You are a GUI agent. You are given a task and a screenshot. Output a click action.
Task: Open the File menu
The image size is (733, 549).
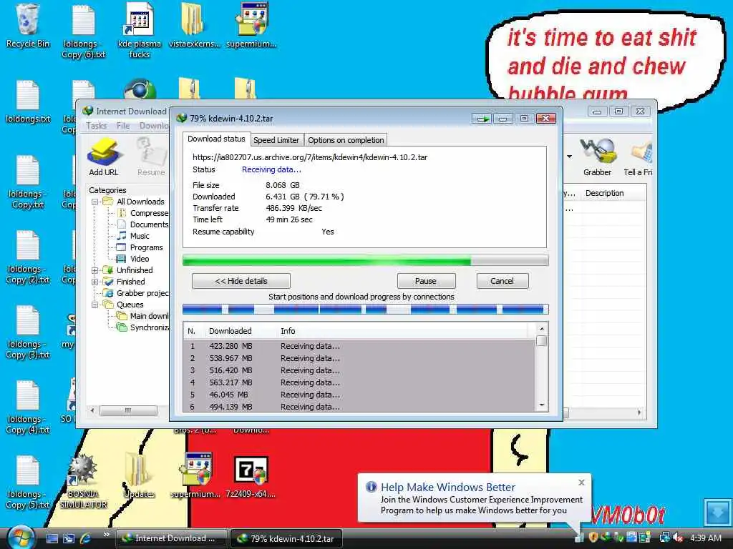click(x=123, y=126)
